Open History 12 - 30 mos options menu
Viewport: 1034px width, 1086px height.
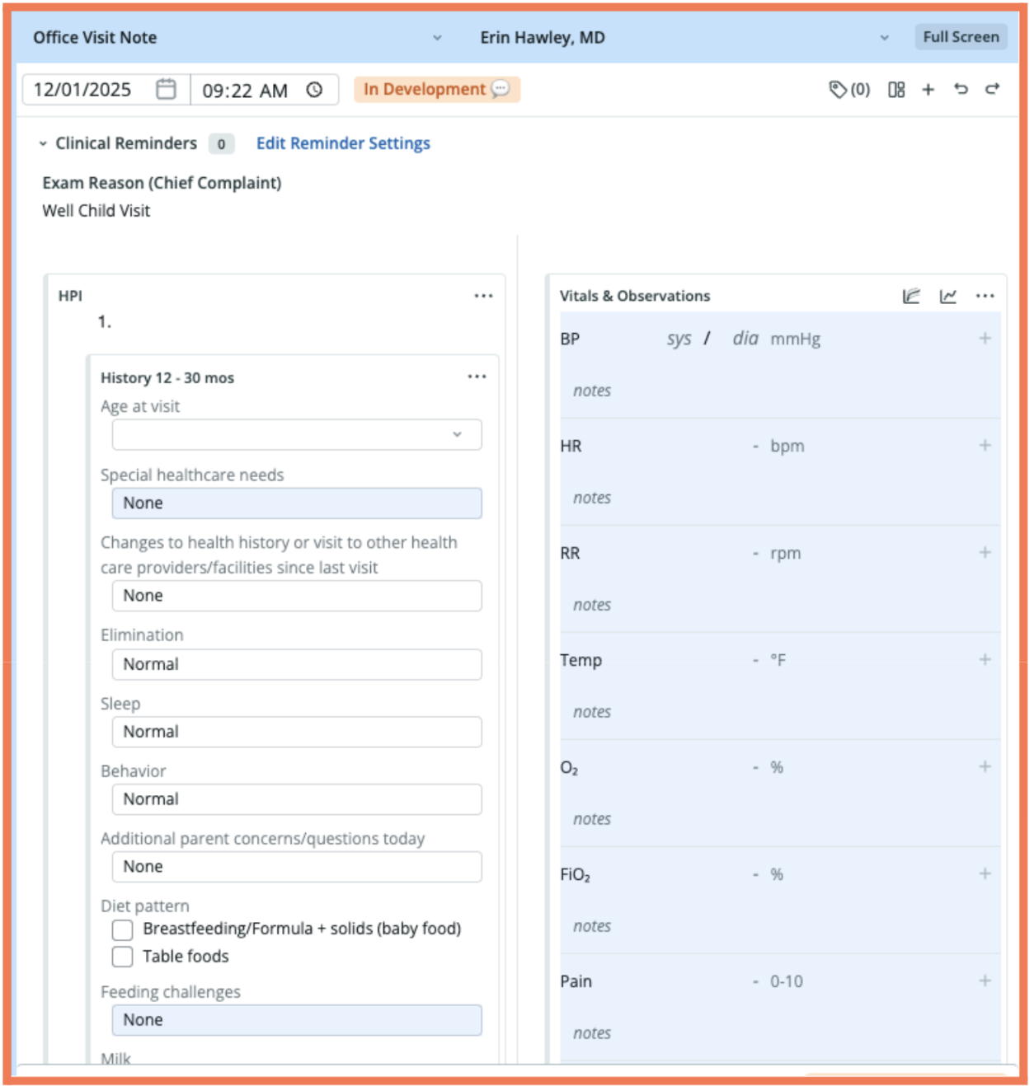[x=477, y=377]
